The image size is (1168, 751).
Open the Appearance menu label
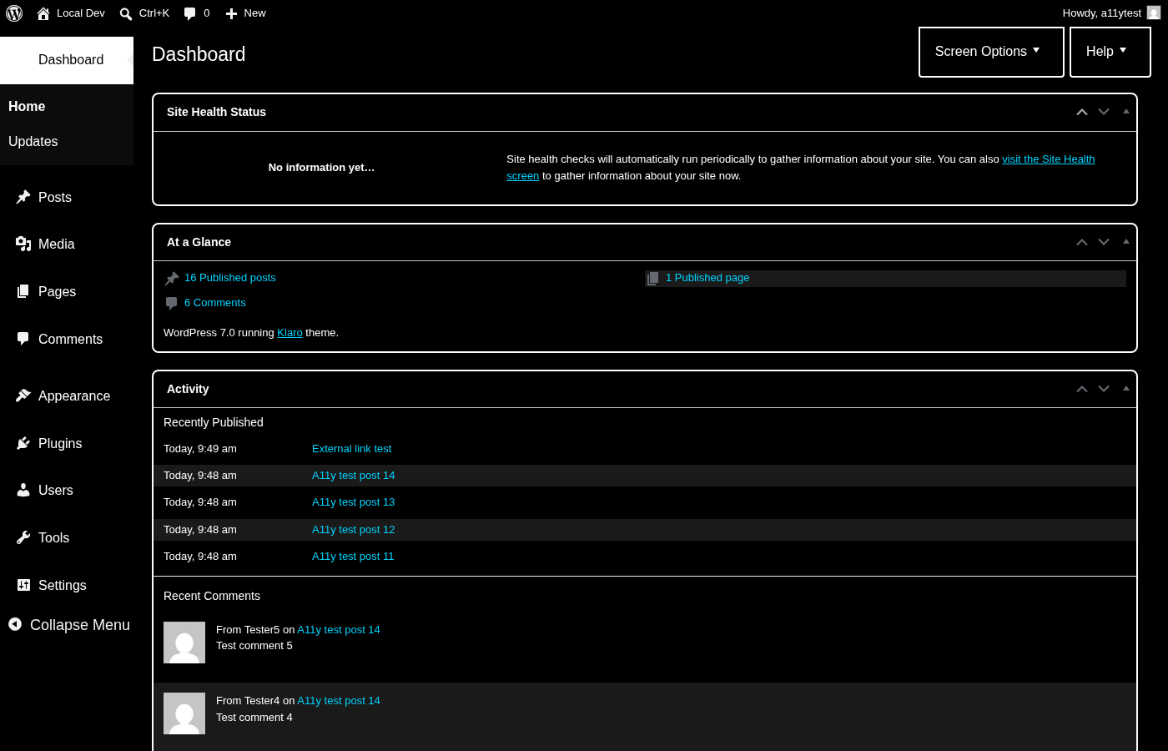point(74,396)
